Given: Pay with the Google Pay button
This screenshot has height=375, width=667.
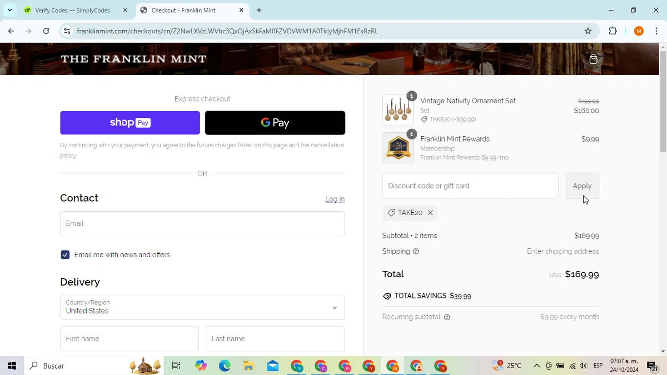Looking at the screenshot, I should click(x=275, y=123).
